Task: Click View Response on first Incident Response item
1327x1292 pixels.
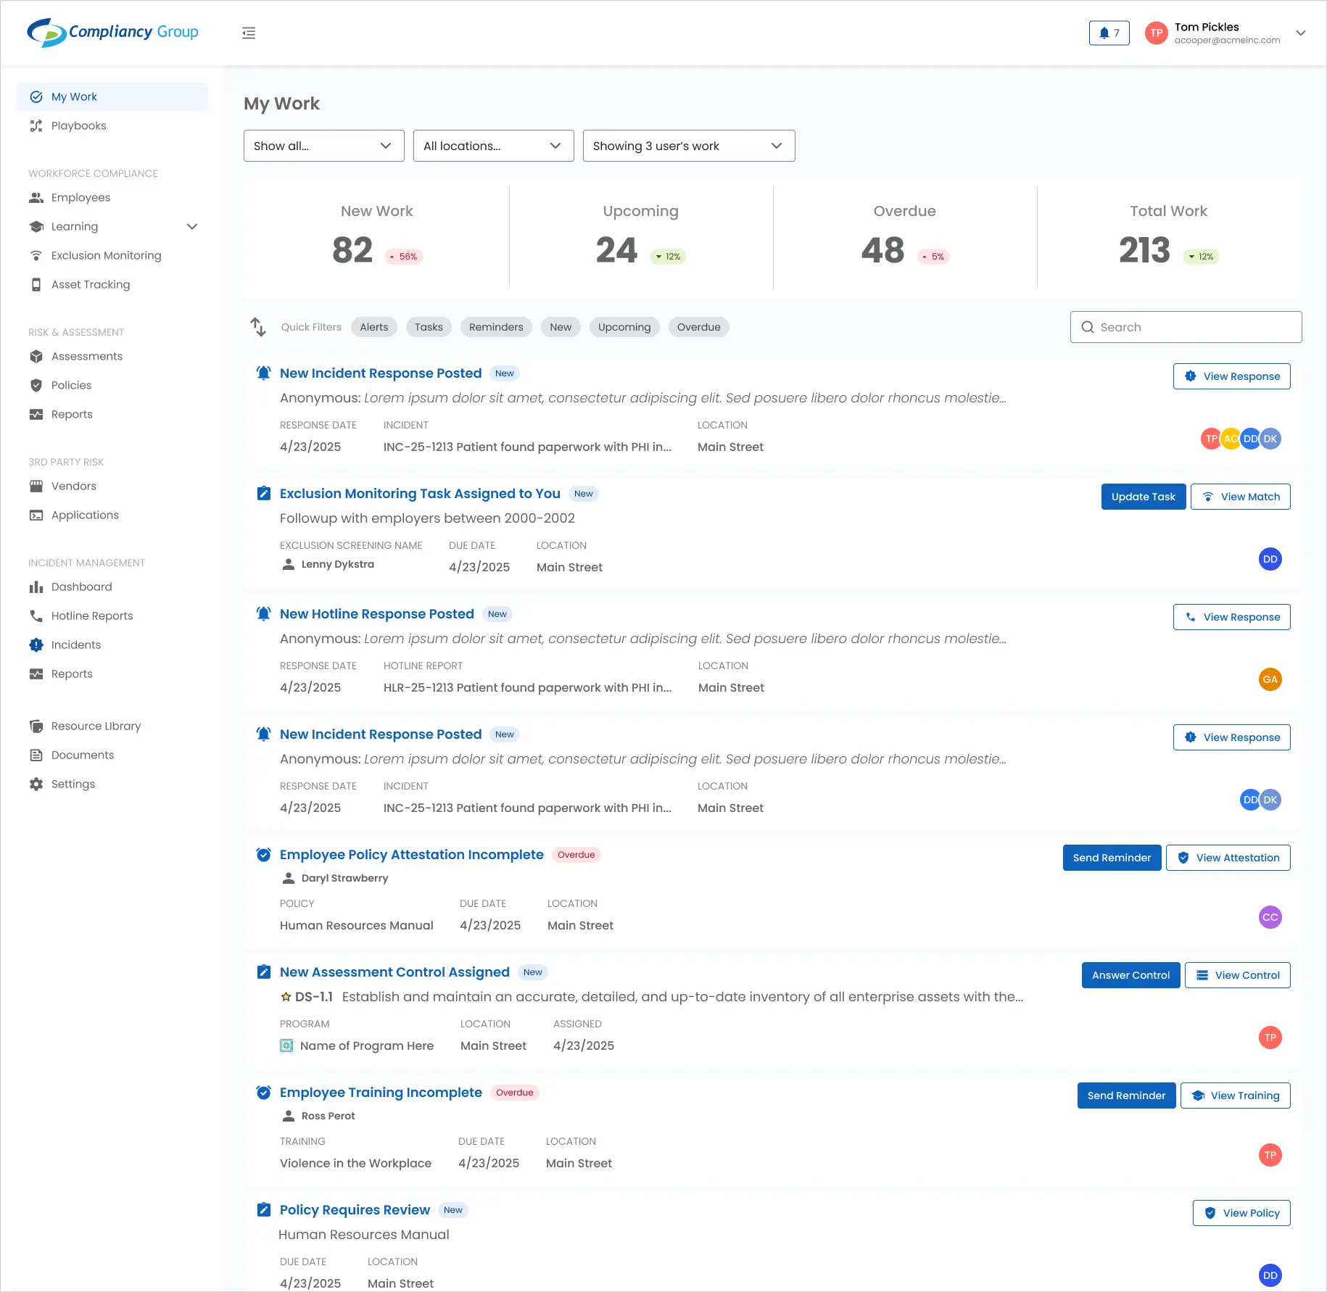Action: (1231, 376)
